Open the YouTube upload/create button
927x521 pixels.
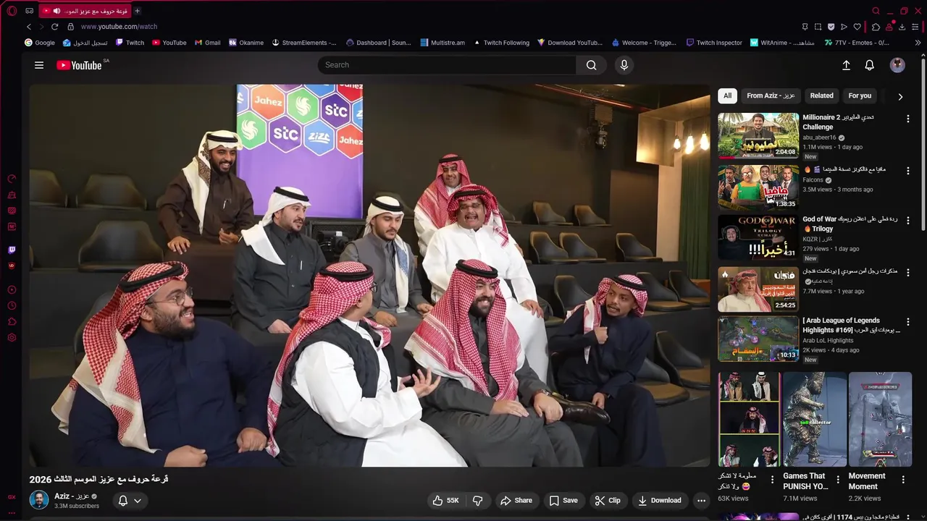click(x=846, y=65)
